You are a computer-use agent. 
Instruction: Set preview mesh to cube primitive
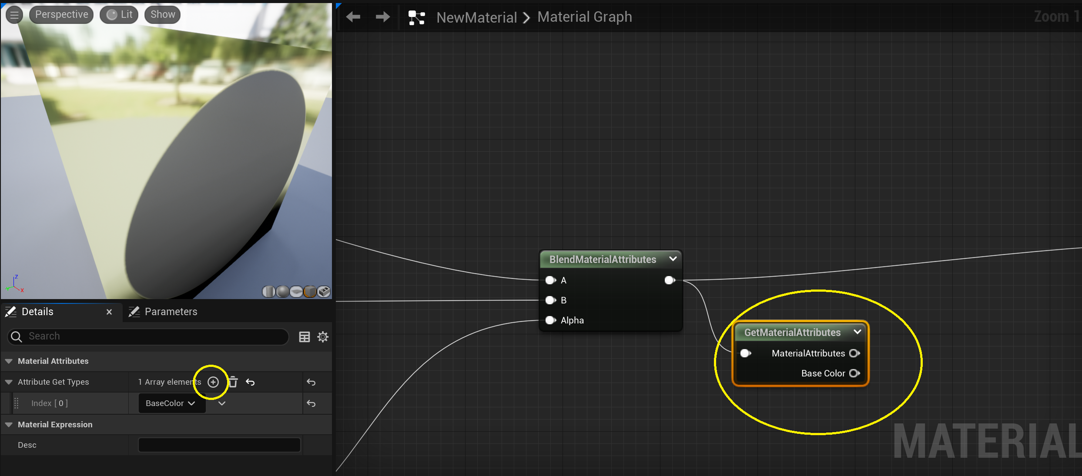coord(310,292)
